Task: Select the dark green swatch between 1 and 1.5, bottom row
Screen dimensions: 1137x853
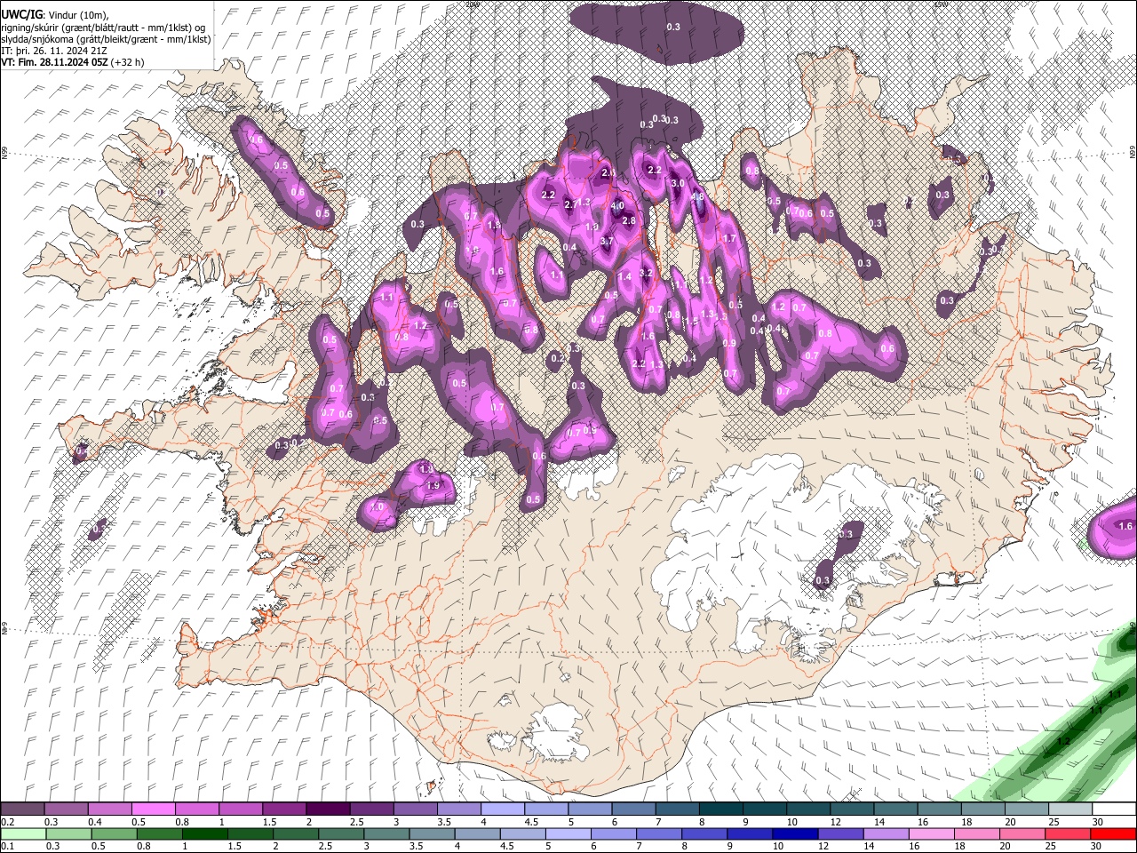Action: pyautogui.click(x=204, y=833)
